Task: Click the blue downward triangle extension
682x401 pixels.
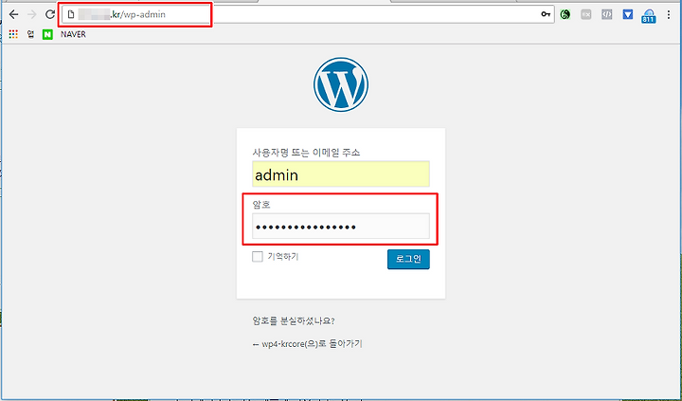Action: coord(628,15)
